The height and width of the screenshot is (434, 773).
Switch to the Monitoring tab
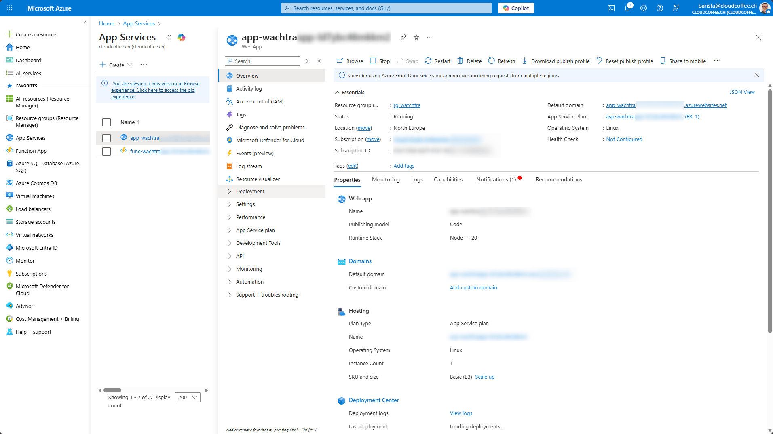tap(385, 180)
